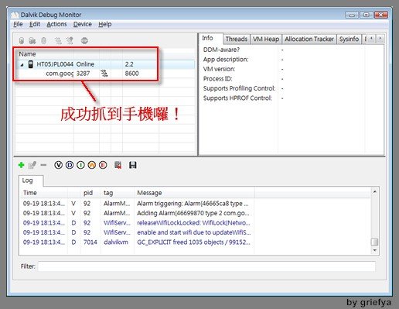This screenshot has height=309, width=399.
Task: Open the Edit menu
Action: 35,24
